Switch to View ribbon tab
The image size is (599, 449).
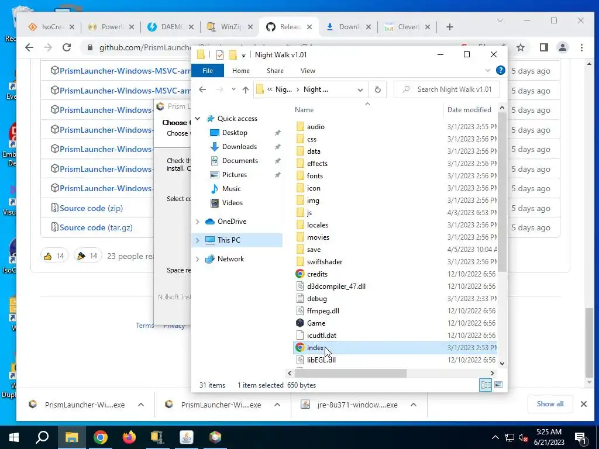coord(308,71)
